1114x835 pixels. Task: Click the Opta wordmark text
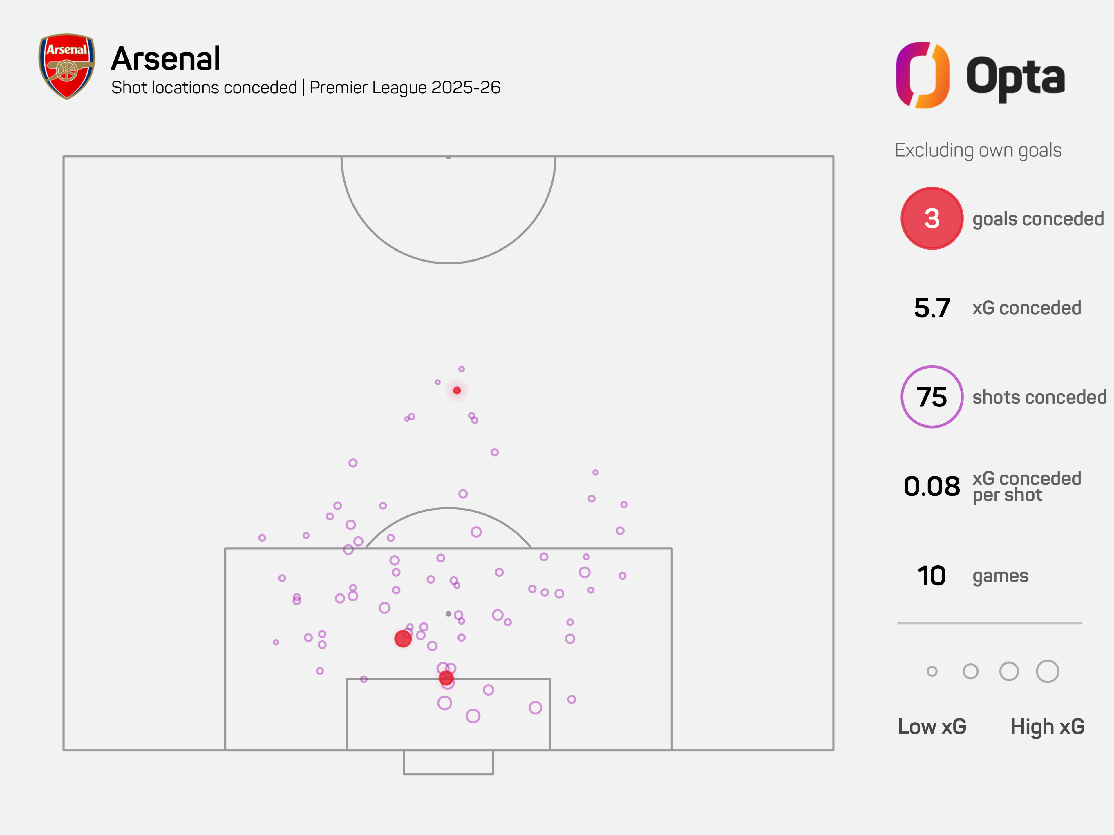1015,77
